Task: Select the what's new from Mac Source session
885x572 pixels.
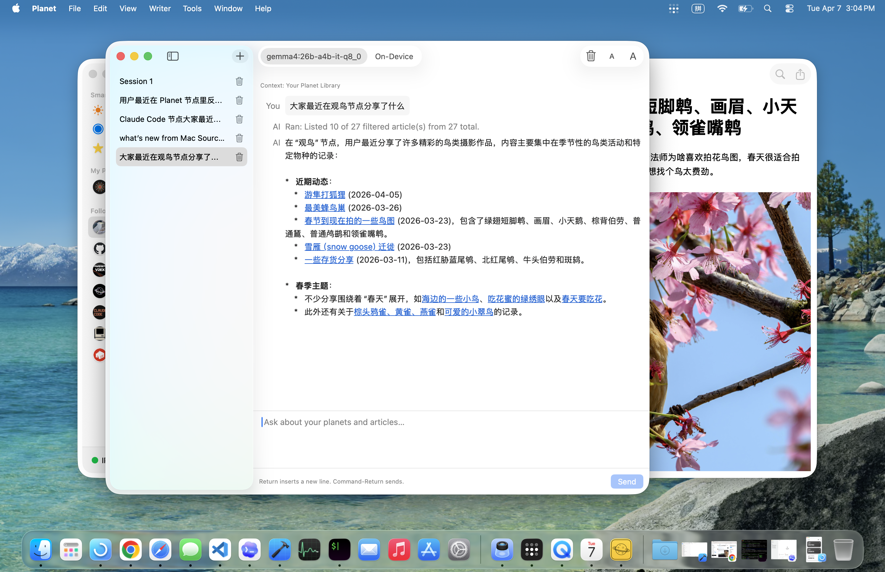Action: (172, 138)
